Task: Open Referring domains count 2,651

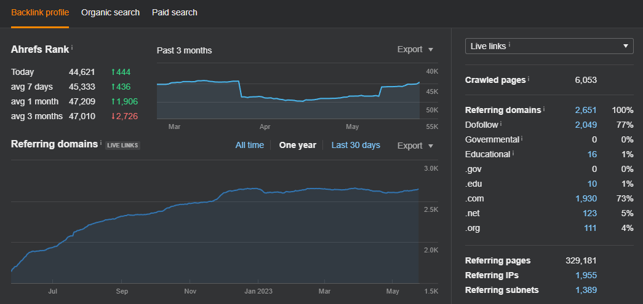Action: coord(586,110)
